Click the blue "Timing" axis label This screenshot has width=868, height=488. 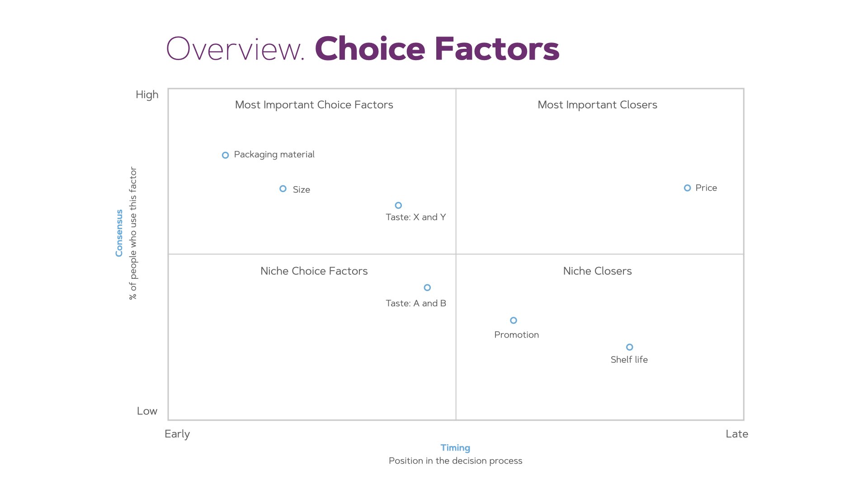[455, 448]
